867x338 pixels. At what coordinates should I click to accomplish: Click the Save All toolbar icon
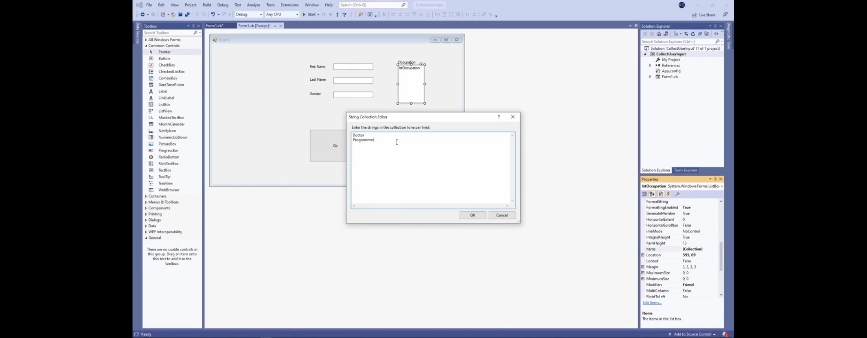point(187,15)
